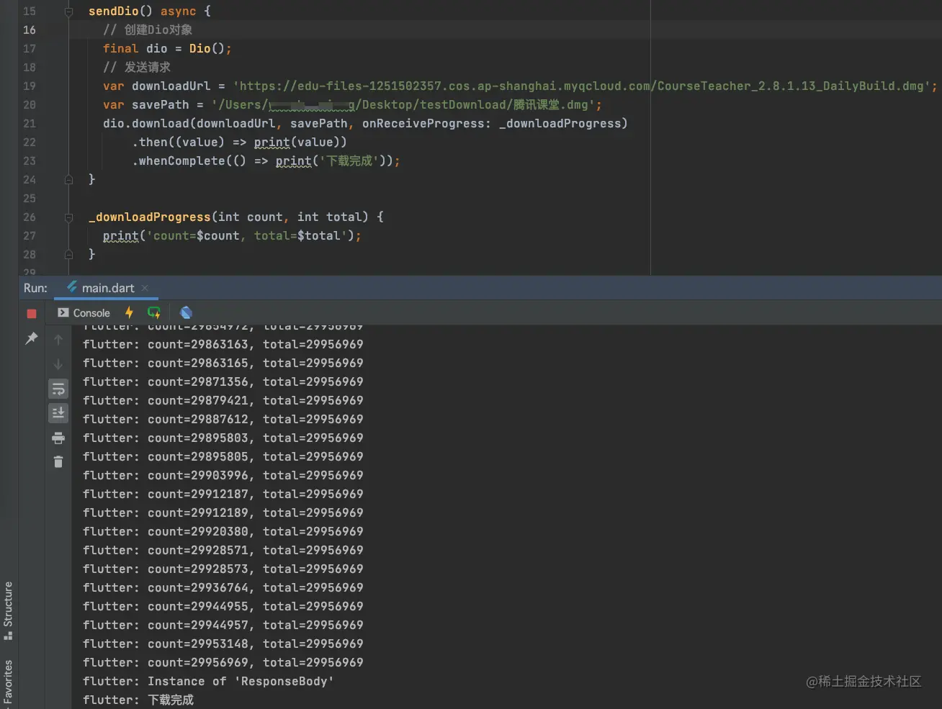Jump up the stack trace with the up arrow

coord(58,340)
